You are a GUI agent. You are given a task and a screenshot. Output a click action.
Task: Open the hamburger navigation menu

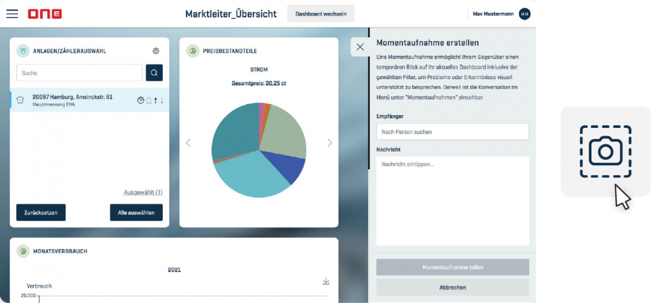click(12, 14)
